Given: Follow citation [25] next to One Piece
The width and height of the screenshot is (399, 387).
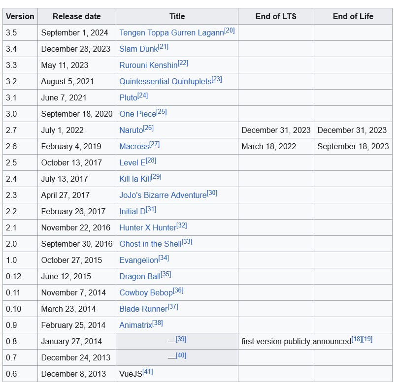Looking at the screenshot, I should click(162, 112).
